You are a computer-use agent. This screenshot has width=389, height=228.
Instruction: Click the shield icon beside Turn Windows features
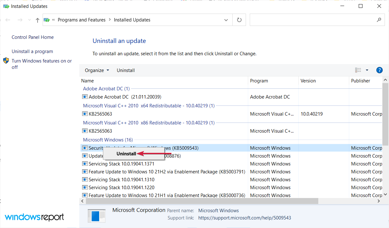point(6,61)
